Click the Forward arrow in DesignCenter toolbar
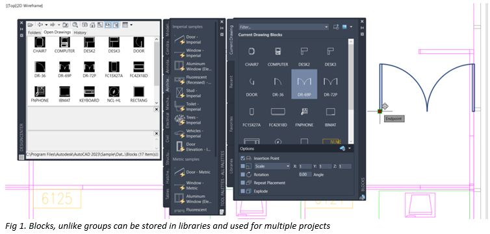Image resolution: width=490 pixels, height=234 pixels. pyautogui.click(x=53, y=25)
